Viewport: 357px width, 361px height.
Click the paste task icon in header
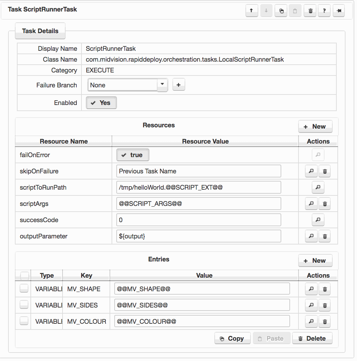(295, 10)
